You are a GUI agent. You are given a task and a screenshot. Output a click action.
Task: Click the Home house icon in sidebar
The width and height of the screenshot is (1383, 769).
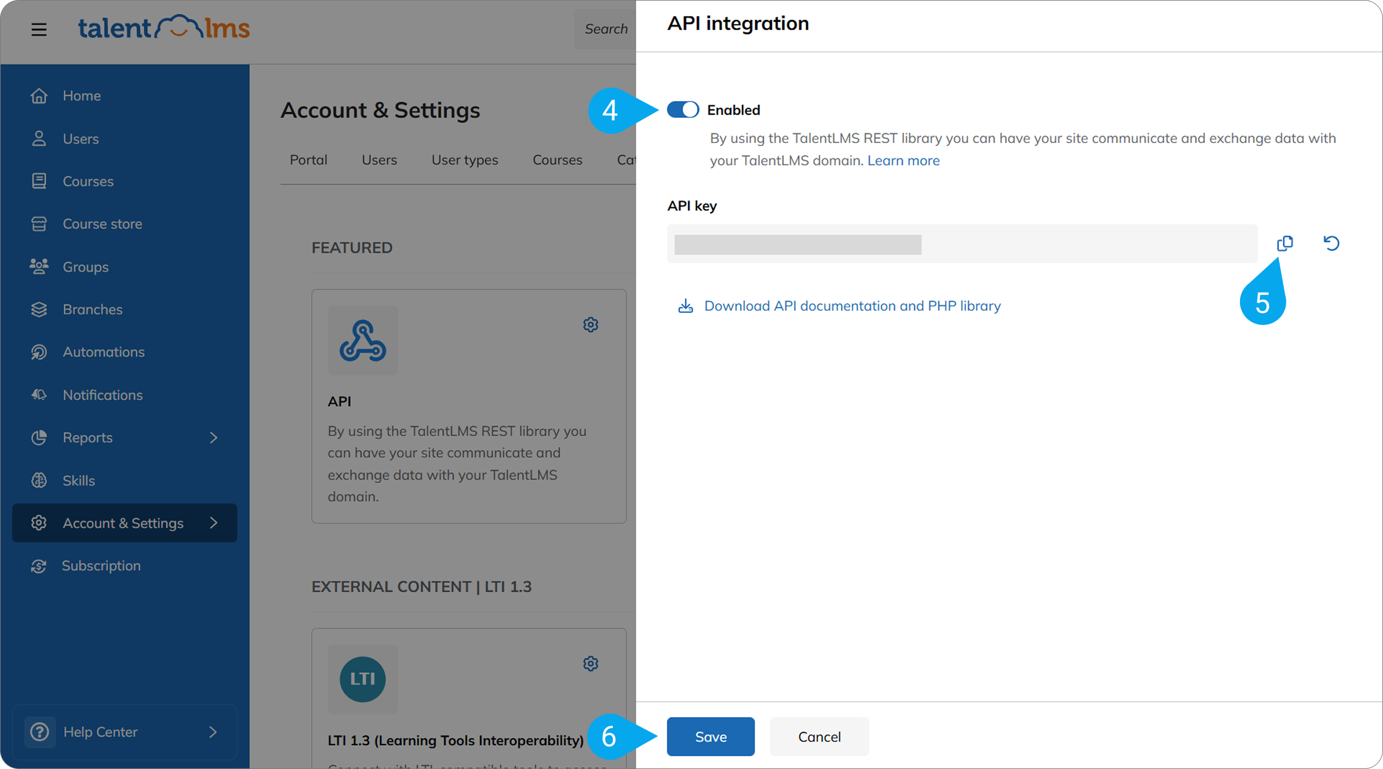39,96
